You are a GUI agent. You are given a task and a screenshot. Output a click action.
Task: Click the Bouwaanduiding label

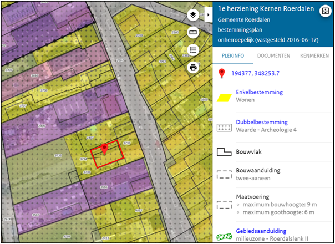tap(258, 170)
